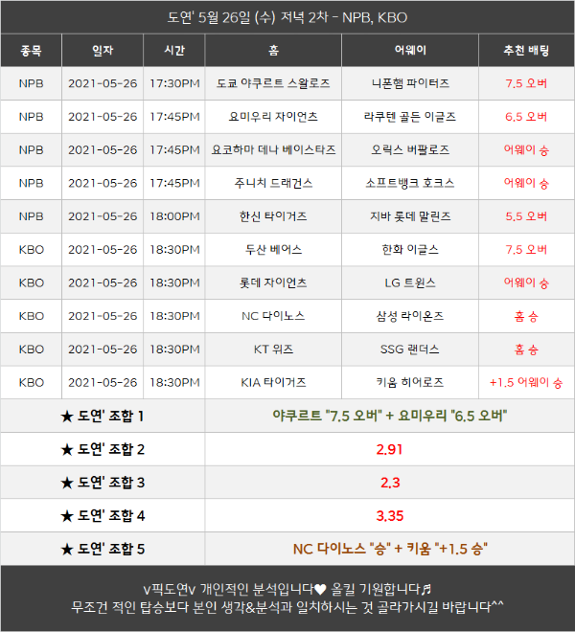Select home team '요미우리 자이언츠'

point(273,117)
